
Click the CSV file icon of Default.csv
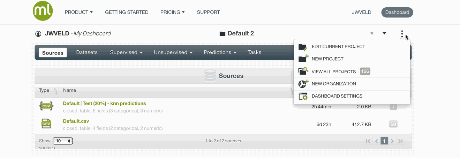46,123
